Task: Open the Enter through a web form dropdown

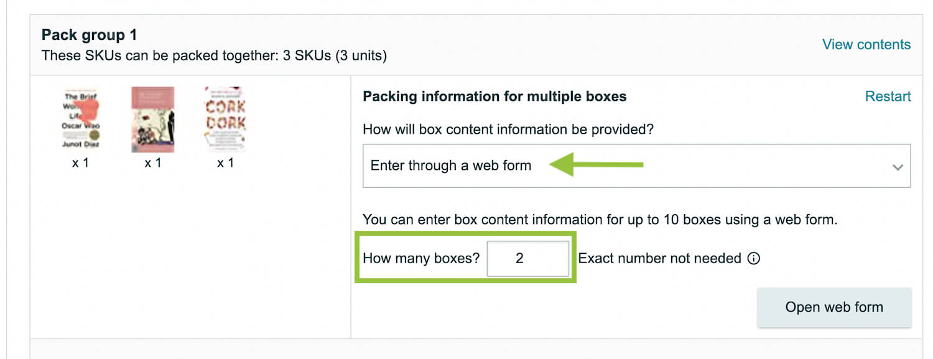Action: [x=636, y=166]
